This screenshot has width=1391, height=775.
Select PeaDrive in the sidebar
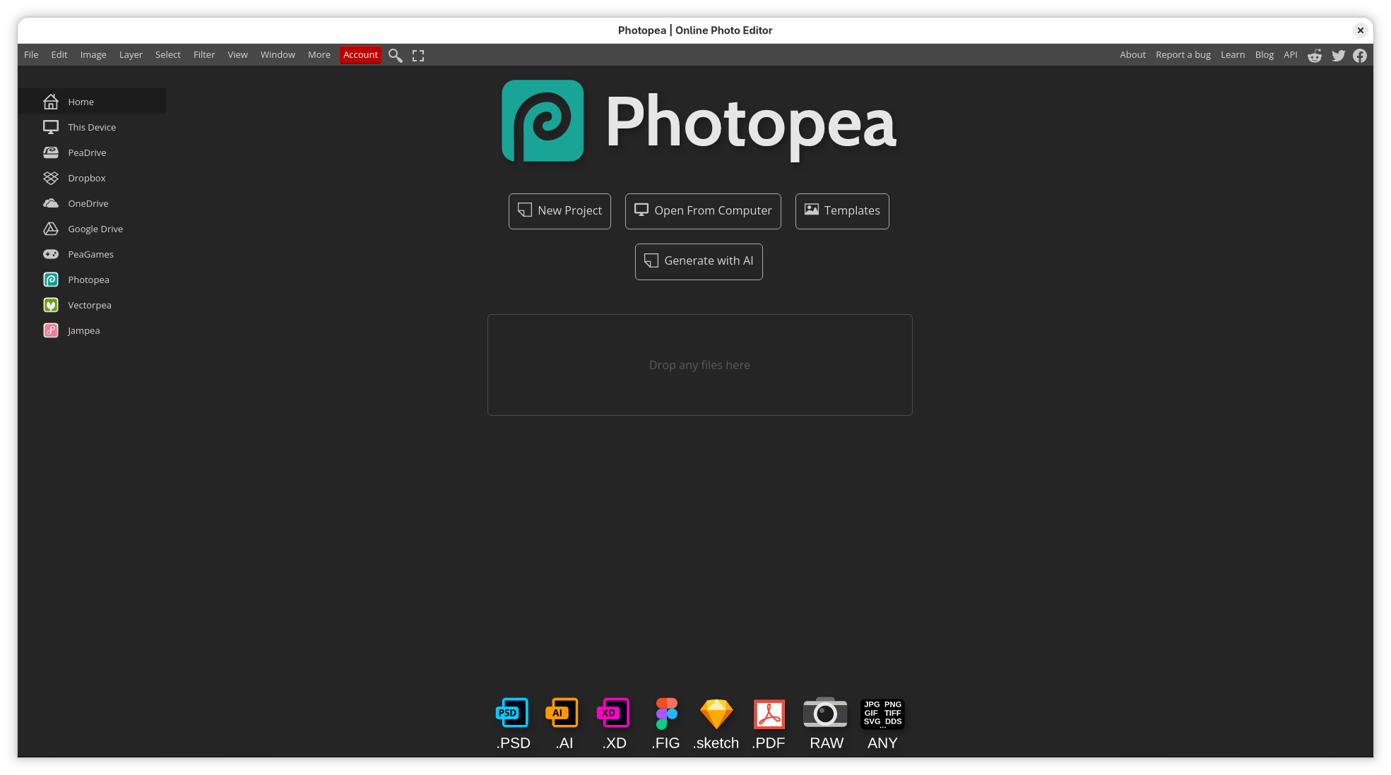[87, 152]
